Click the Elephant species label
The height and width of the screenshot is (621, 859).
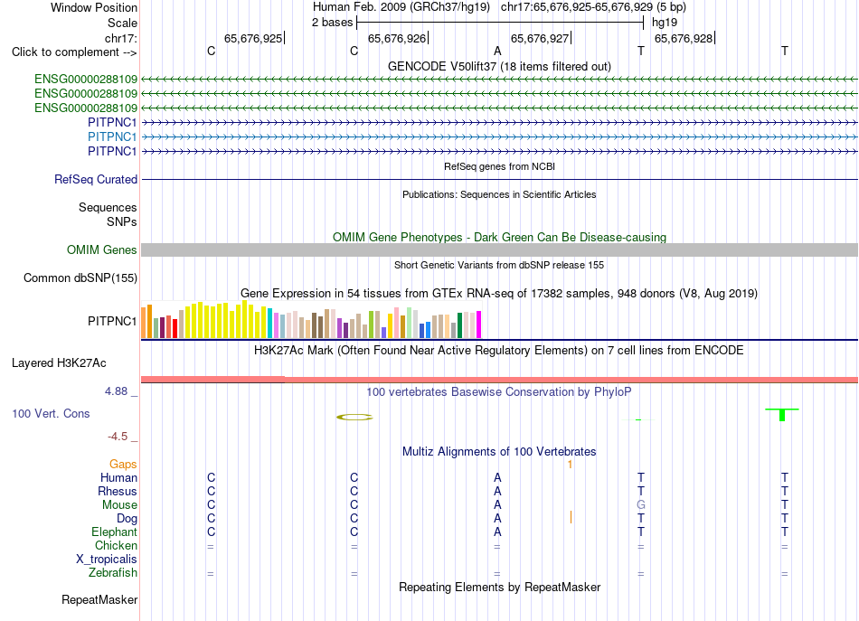[114, 532]
